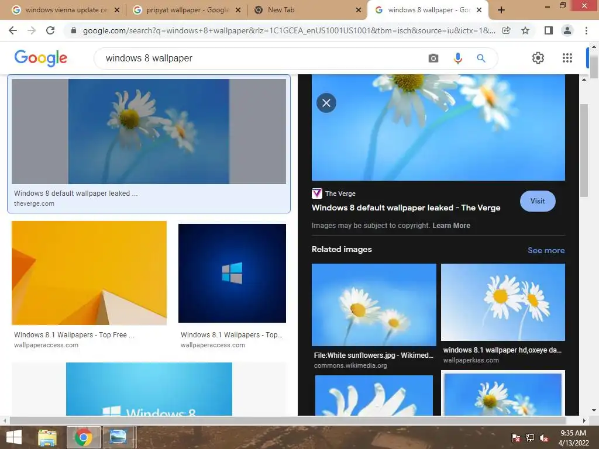Image resolution: width=599 pixels, height=449 pixels.
Task: Click the clock showing 9:35 AM
Action: (x=573, y=433)
